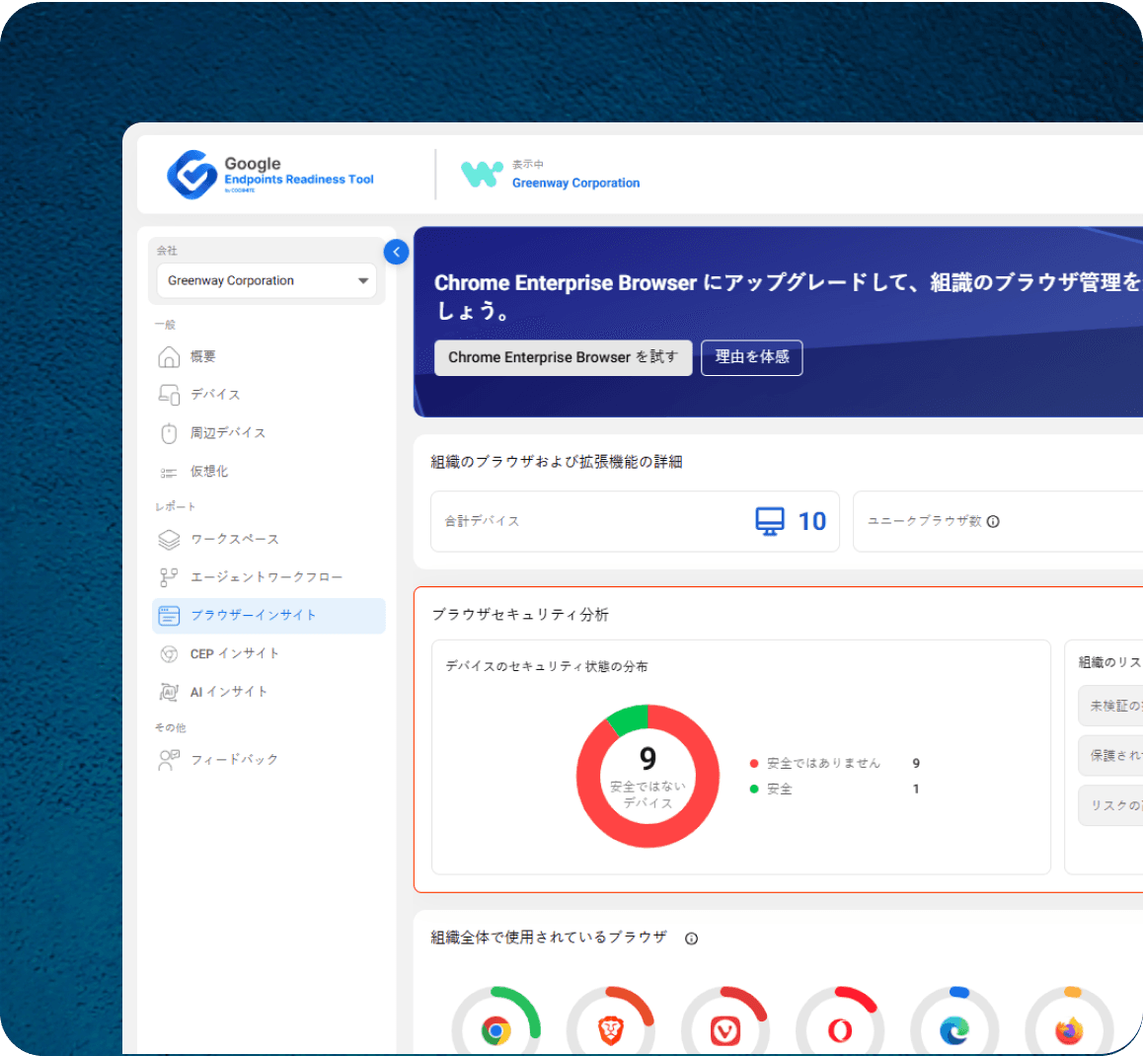
Task: Click the 保護され risk item
Action: pyautogui.click(x=1110, y=756)
